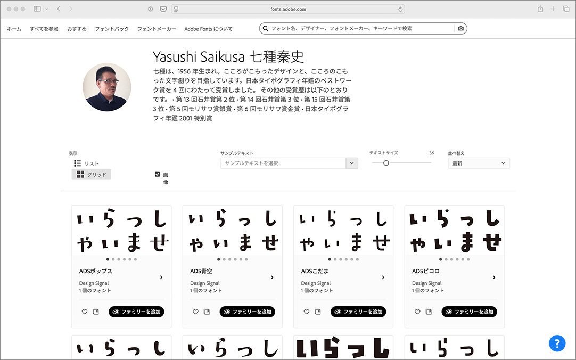
Task: Favorite ADSポップス with the heart icon
Action: click(x=85, y=312)
